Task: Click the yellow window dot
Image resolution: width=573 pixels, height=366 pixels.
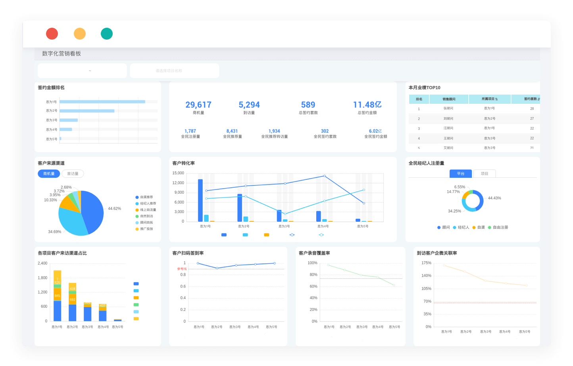Action: tap(80, 34)
